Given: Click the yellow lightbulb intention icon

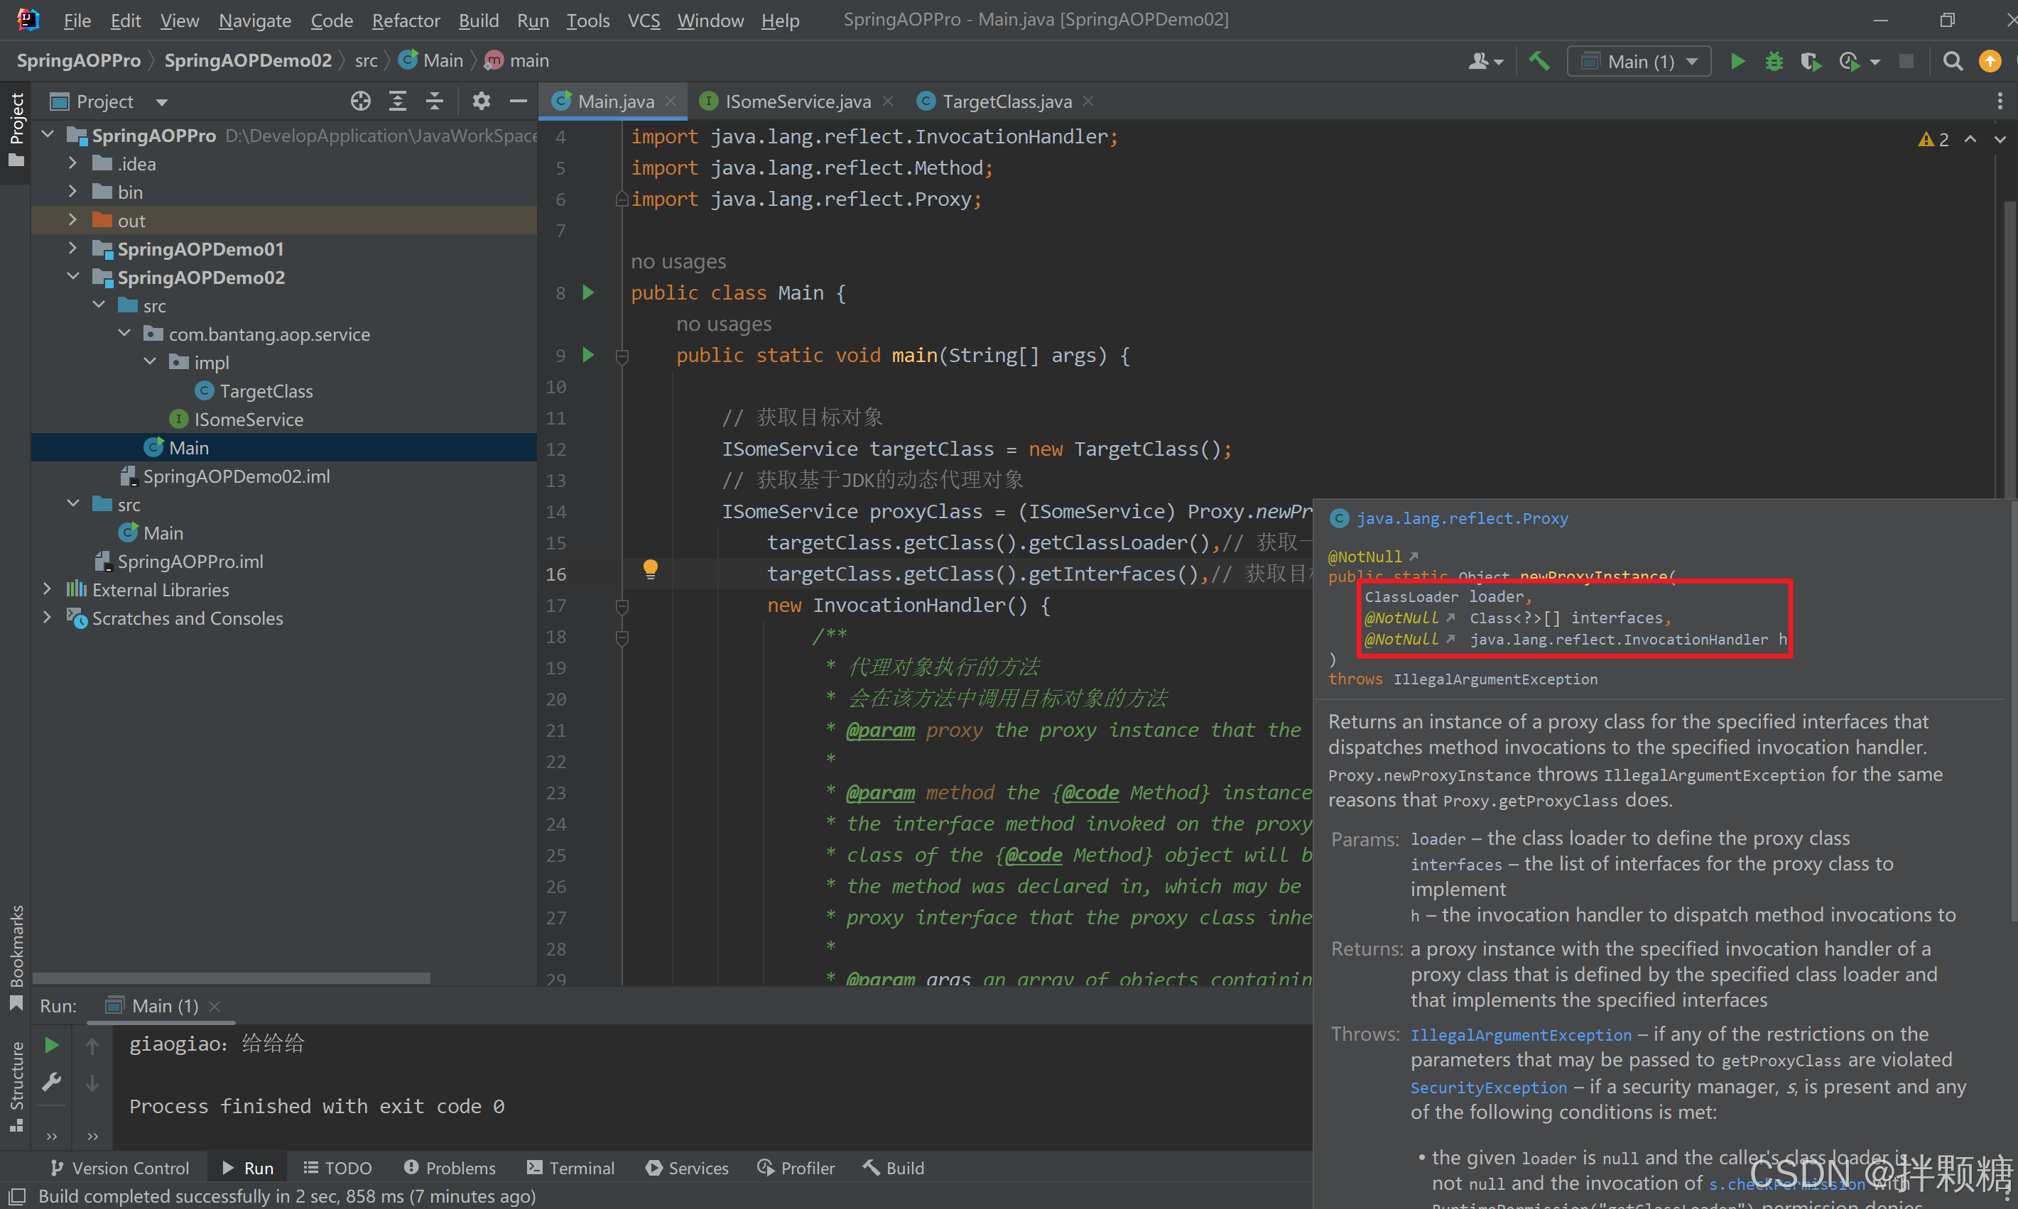Looking at the screenshot, I should click(x=649, y=568).
